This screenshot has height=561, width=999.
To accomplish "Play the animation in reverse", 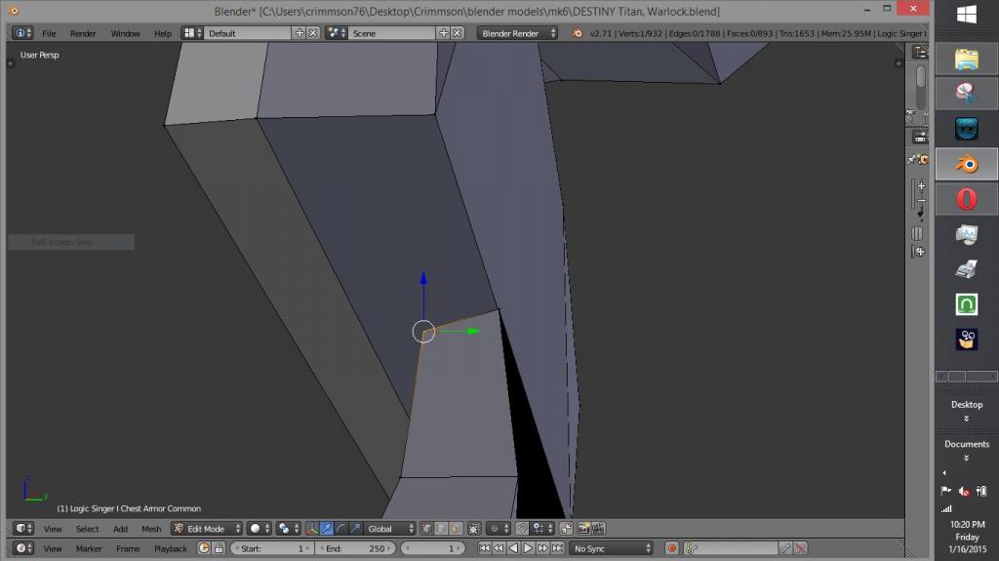I will (513, 548).
